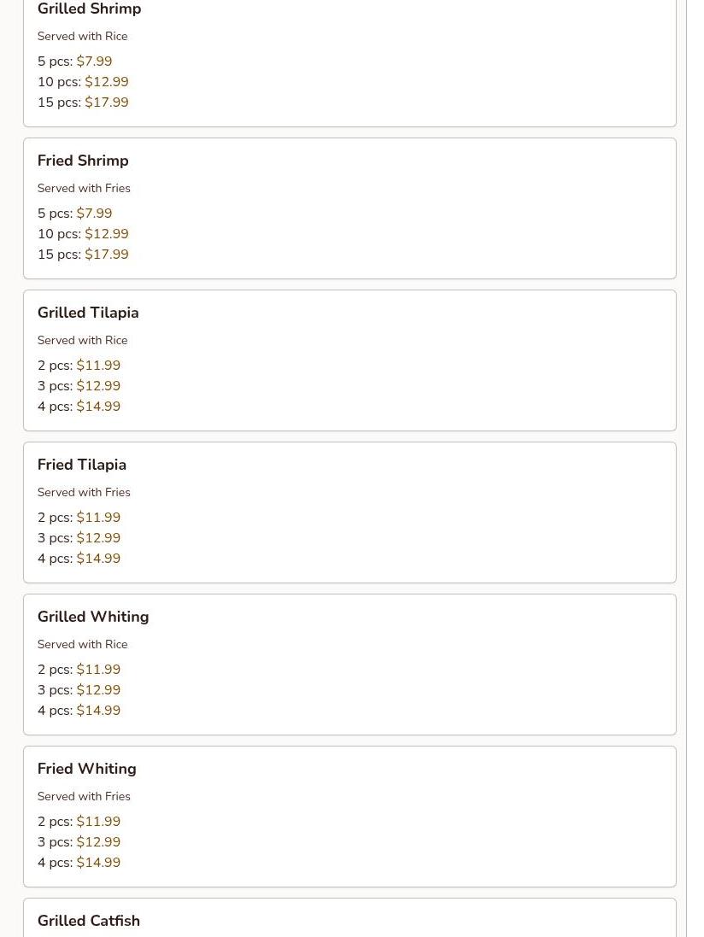Select Fried Tilapia 3 pcs $12.99
Viewport: 704px width, 937px height.
pyautogui.click(x=79, y=538)
